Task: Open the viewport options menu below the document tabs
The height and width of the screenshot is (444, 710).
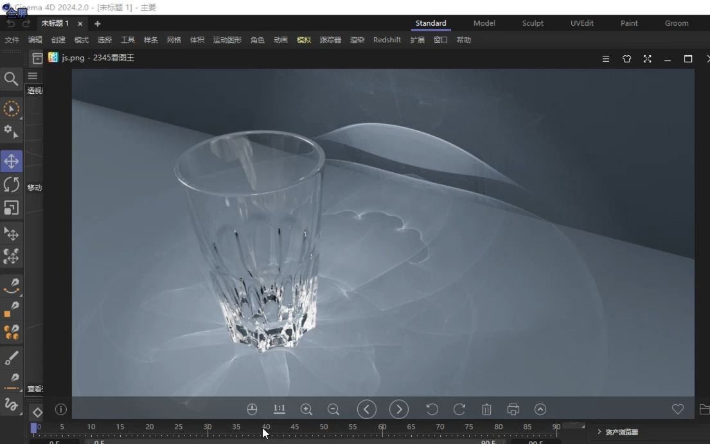Action: (33, 75)
